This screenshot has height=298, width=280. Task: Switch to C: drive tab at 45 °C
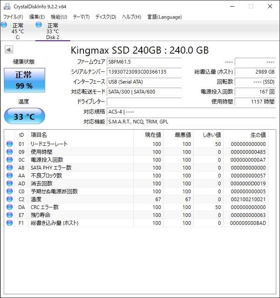pyautogui.click(x=18, y=31)
